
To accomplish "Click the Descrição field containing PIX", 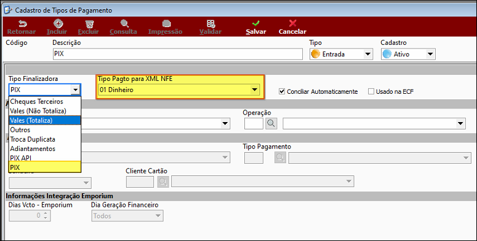I will pyautogui.click(x=178, y=54).
